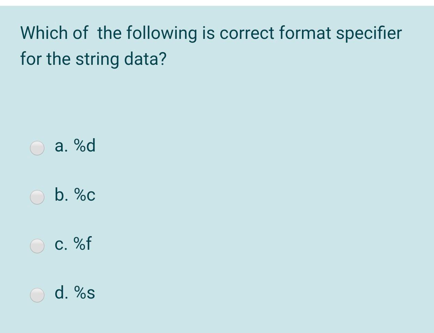This screenshot has width=434, height=333.
Task: Click the %s answer text
Action: pyautogui.click(x=85, y=293)
